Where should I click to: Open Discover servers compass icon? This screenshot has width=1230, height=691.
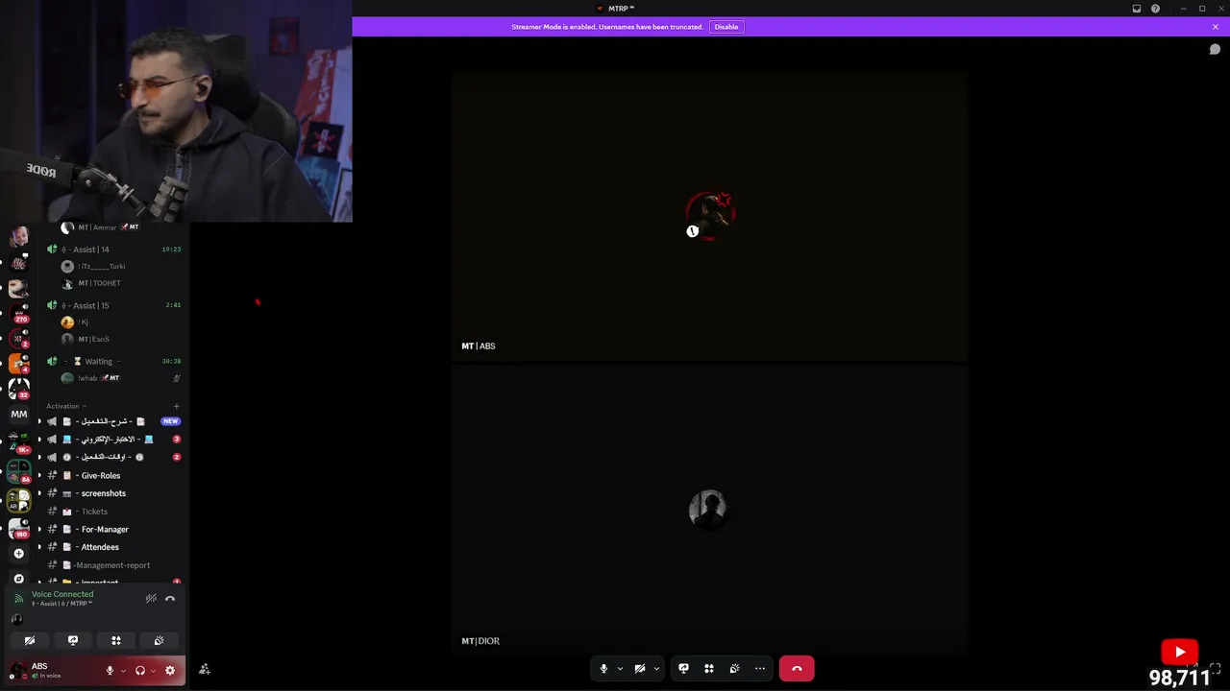coord(18,579)
